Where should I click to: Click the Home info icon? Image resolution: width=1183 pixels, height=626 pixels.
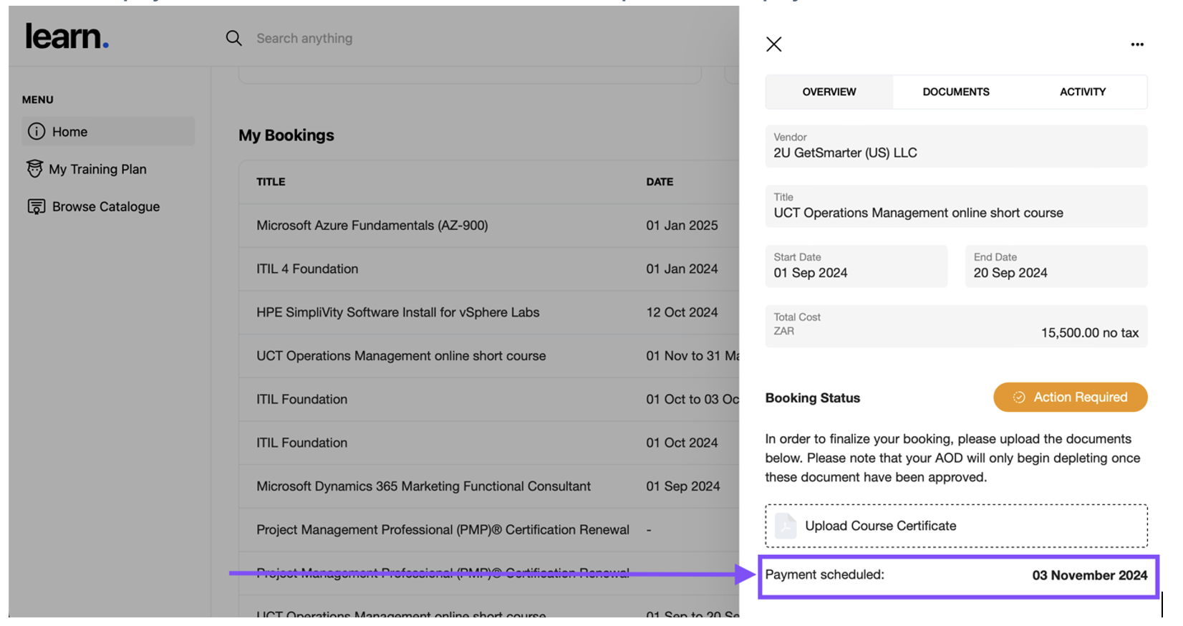click(37, 132)
